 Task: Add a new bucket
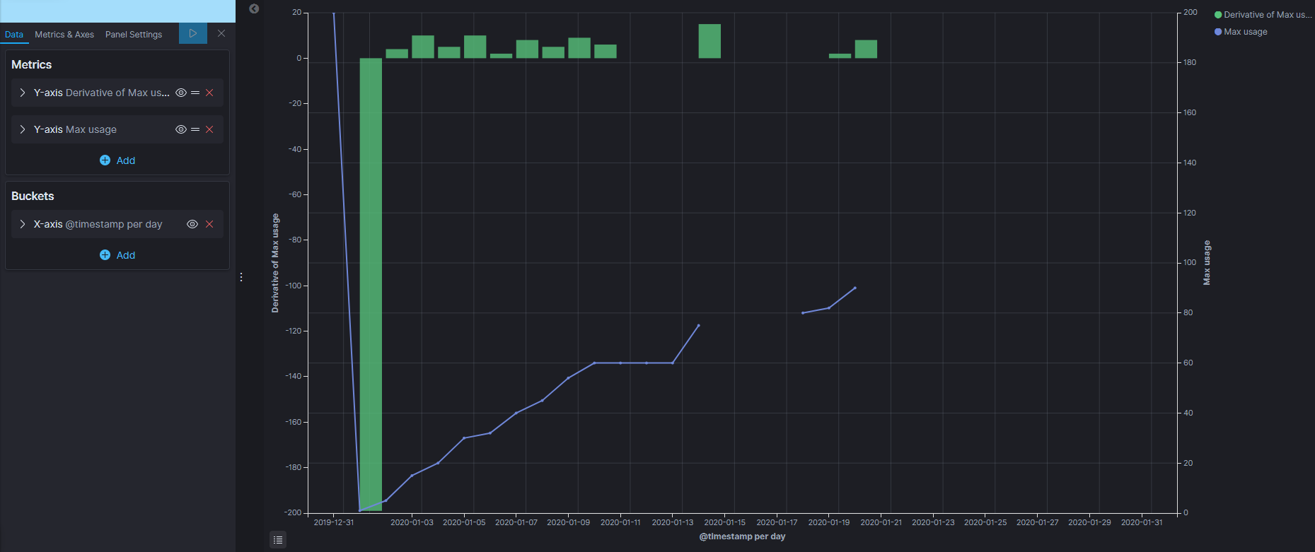[117, 255]
